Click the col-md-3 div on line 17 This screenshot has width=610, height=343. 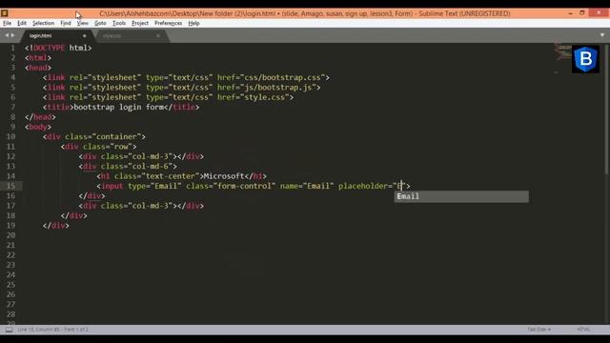pyautogui.click(x=141, y=206)
